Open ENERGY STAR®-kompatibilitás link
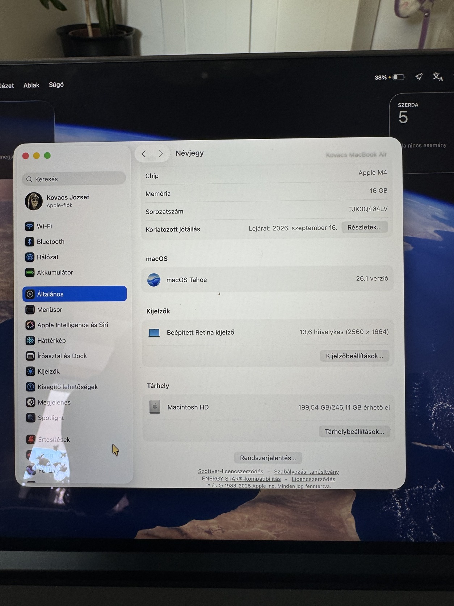The width and height of the screenshot is (454, 606). pyautogui.click(x=241, y=479)
